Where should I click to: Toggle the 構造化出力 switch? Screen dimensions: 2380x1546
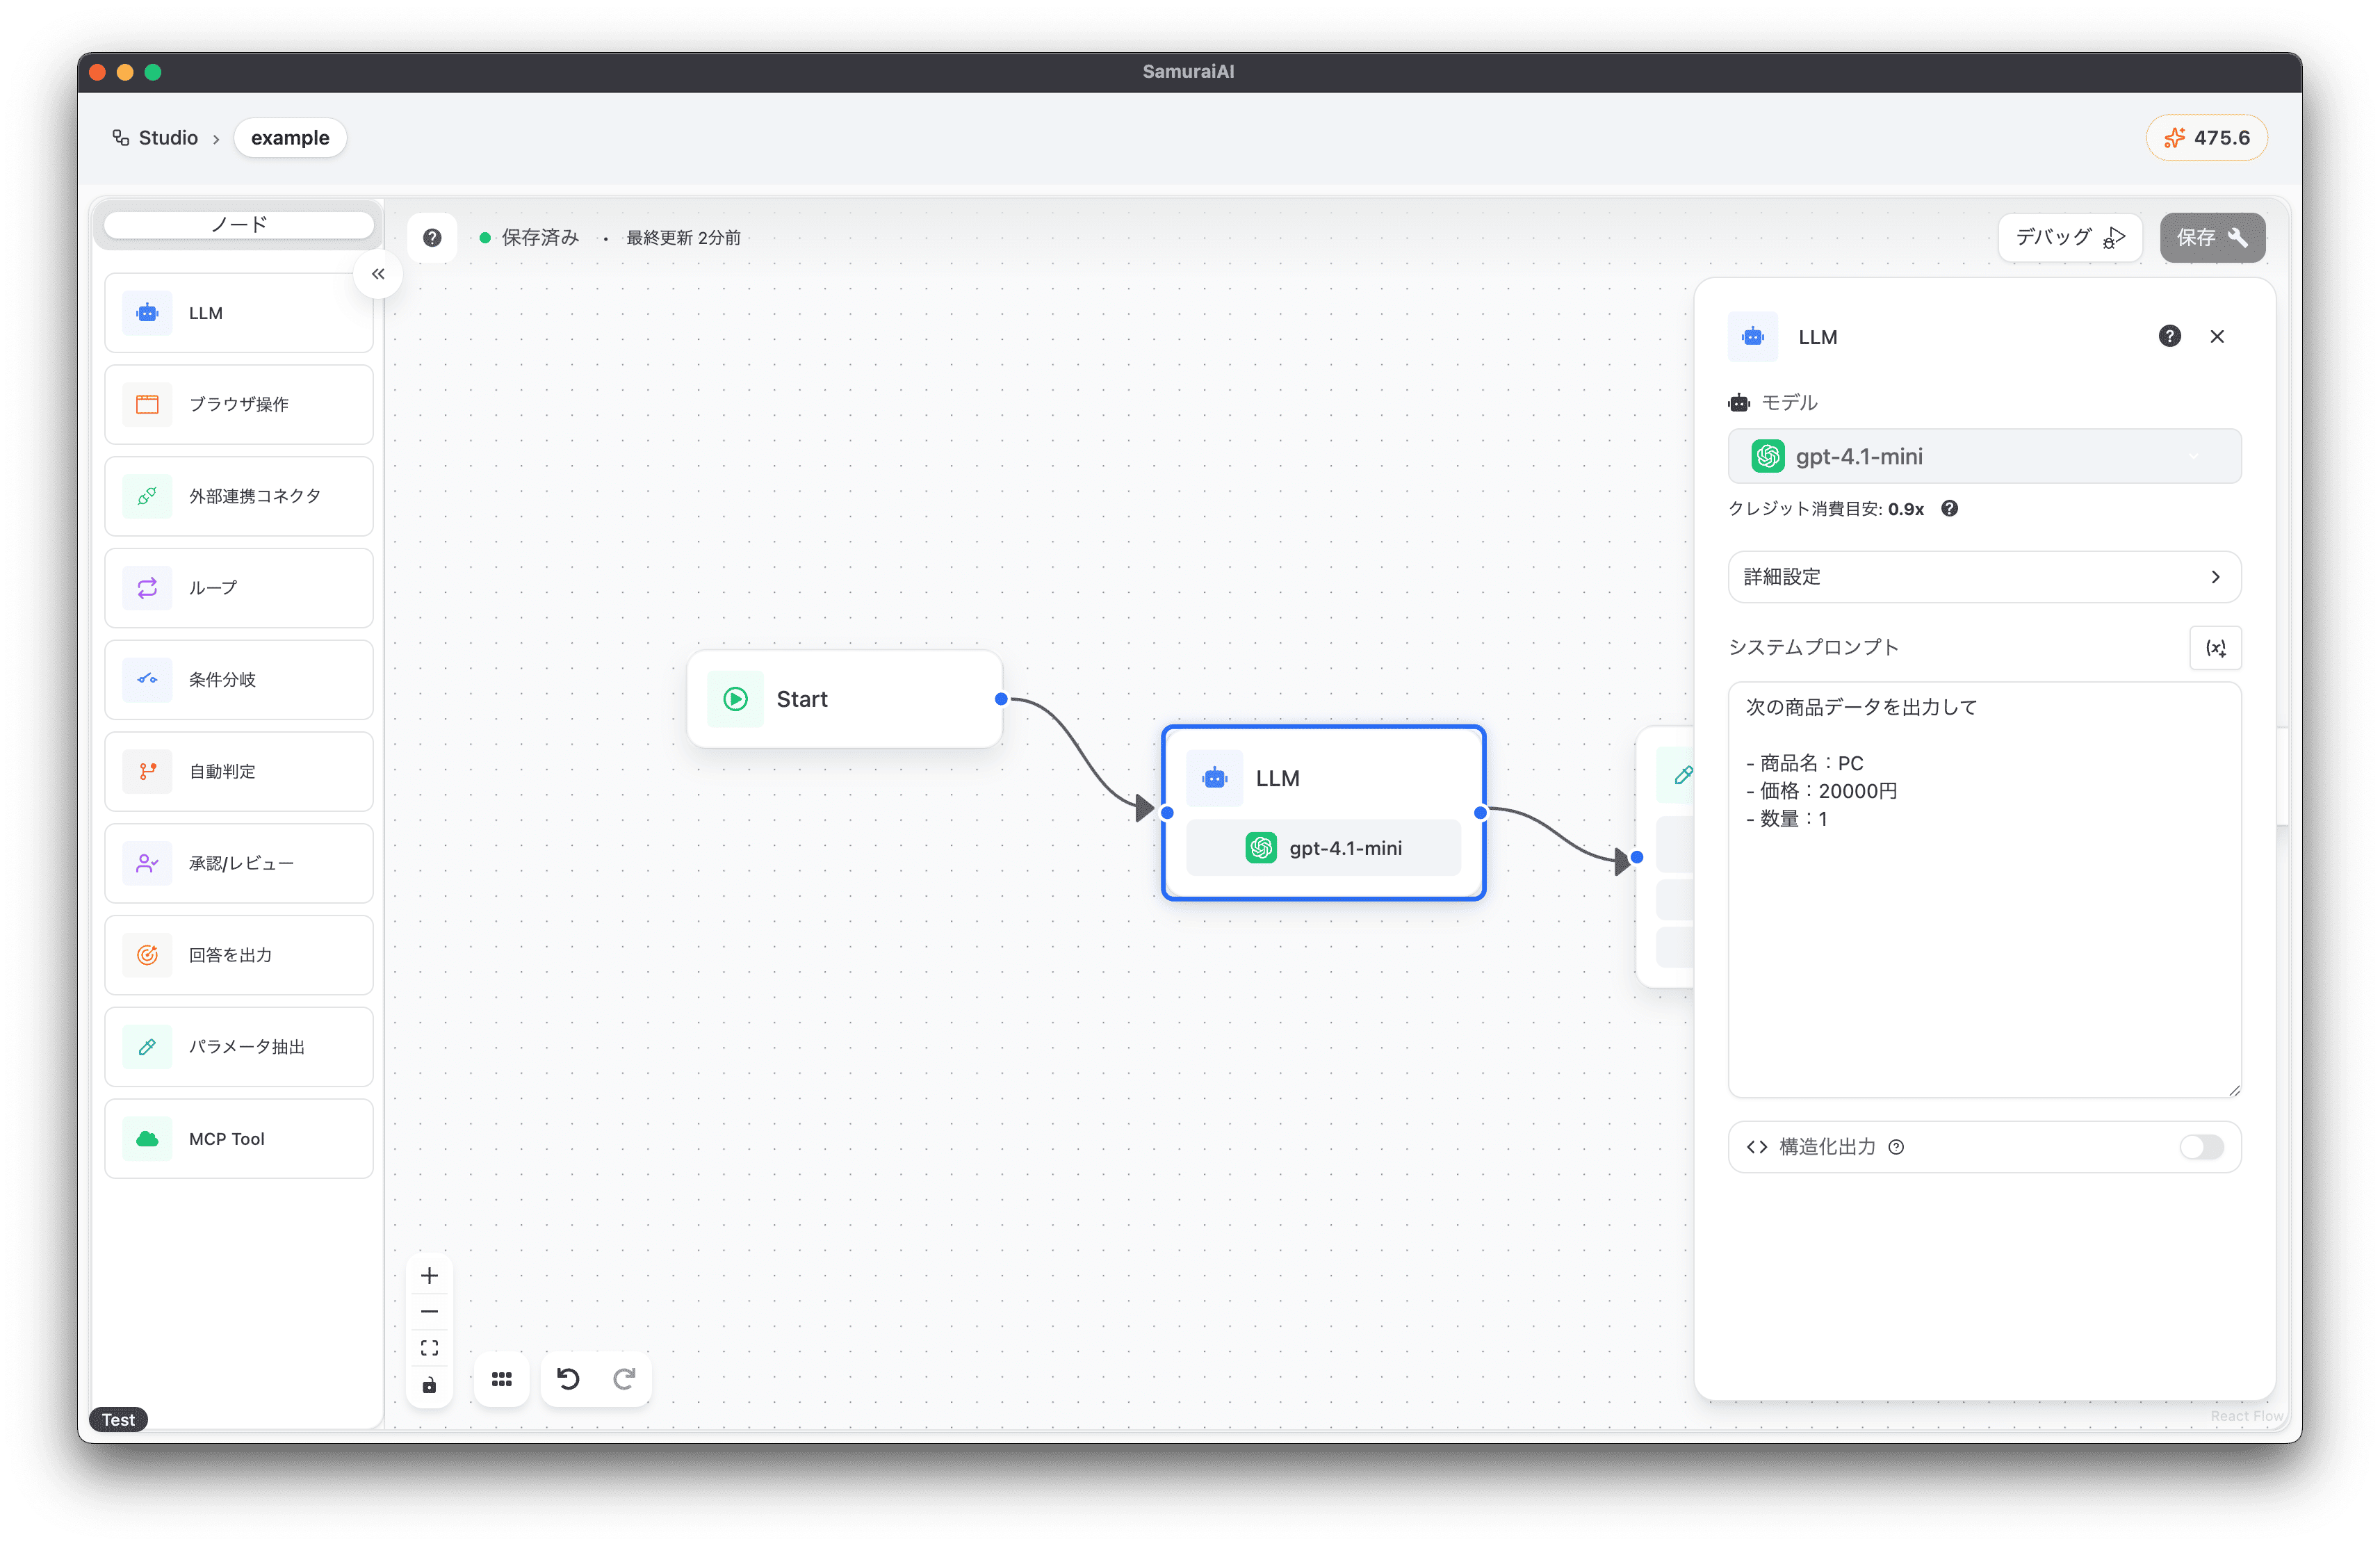2201,1147
